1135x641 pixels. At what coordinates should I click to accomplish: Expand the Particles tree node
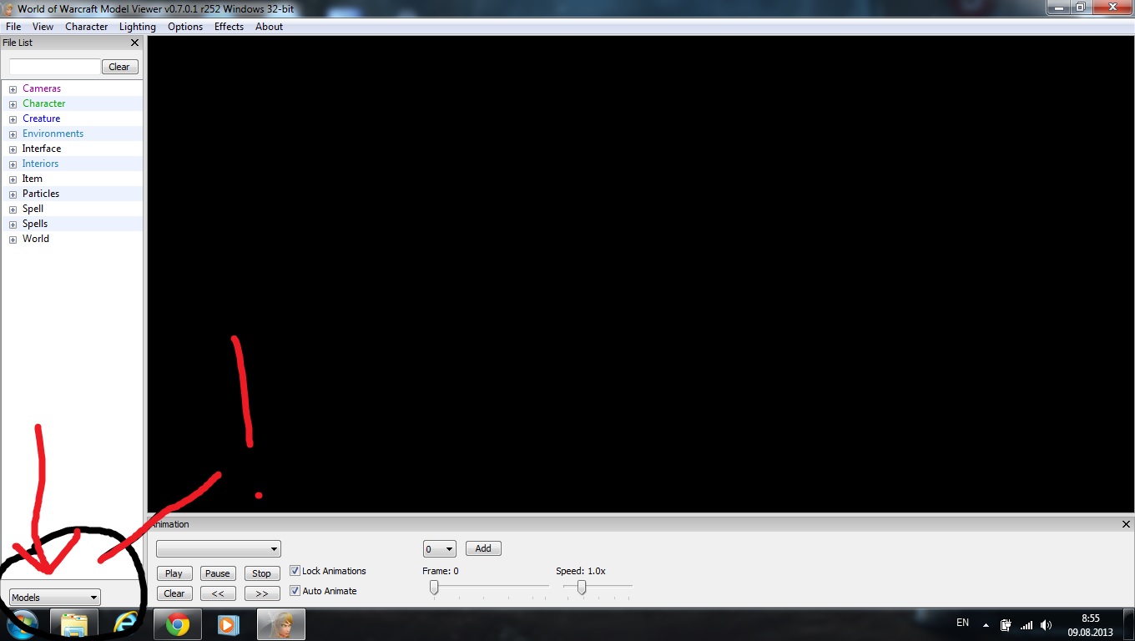[x=13, y=194]
